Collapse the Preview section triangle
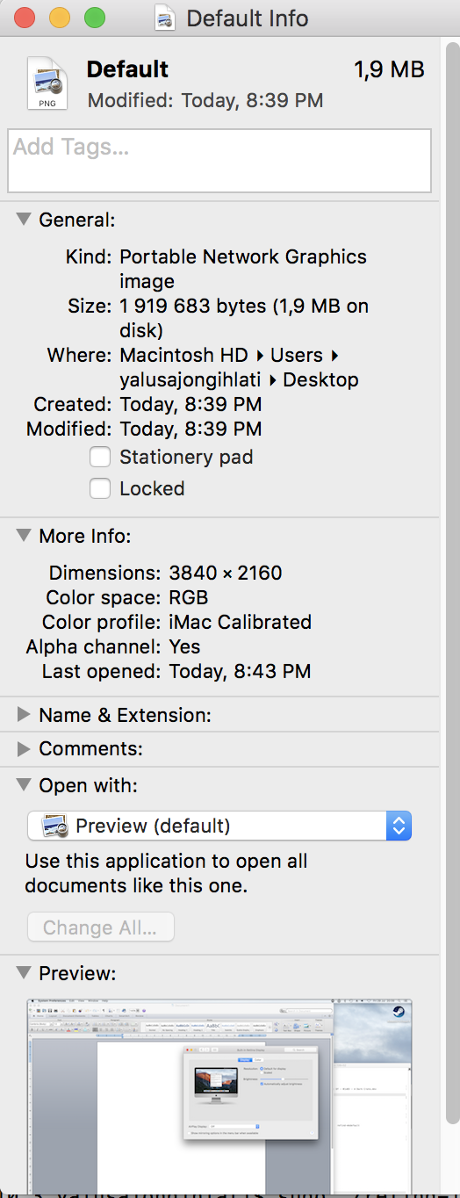The width and height of the screenshot is (460, 1198). (24, 972)
